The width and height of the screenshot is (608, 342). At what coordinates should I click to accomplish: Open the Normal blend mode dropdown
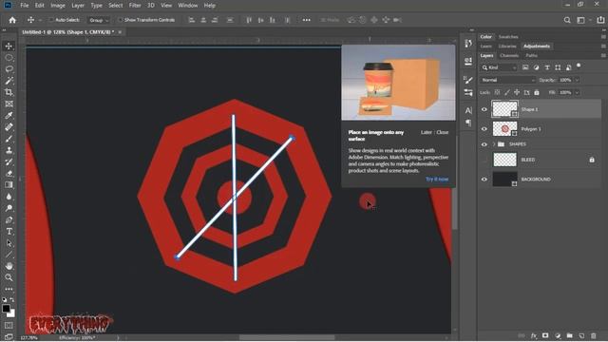tap(508, 80)
